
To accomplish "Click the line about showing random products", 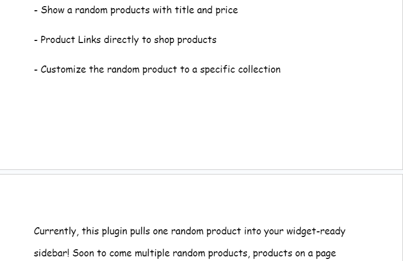I will [136, 10].
